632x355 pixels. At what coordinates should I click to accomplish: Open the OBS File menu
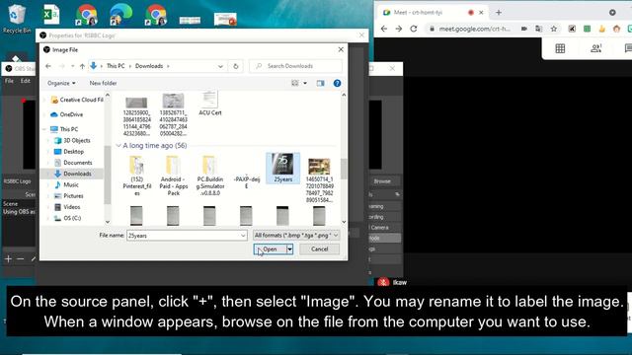[9, 81]
